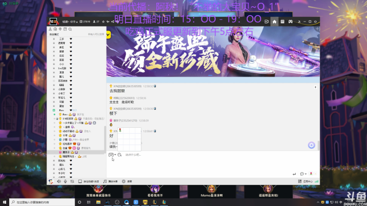Image resolution: width=367 pixels, height=206 pixels.
Task: Open the gamepad mini-game icon in input bar
Action: [x=111, y=155]
